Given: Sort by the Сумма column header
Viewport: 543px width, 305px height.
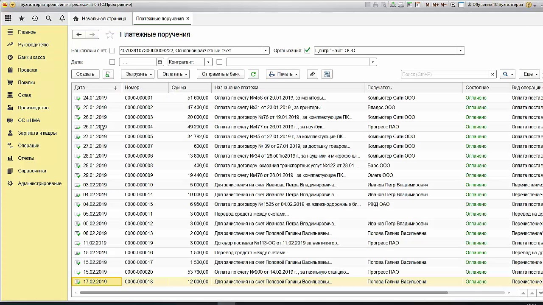Looking at the screenshot, I should [x=190, y=88].
